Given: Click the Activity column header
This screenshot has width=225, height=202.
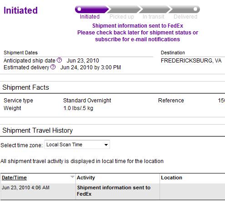Looking at the screenshot, I should (86, 178).
